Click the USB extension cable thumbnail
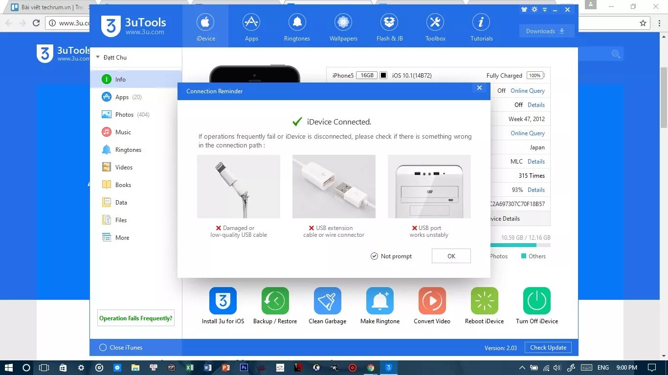 point(334,187)
